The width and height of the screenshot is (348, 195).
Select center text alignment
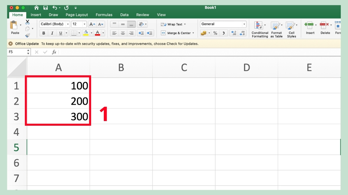(123, 33)
